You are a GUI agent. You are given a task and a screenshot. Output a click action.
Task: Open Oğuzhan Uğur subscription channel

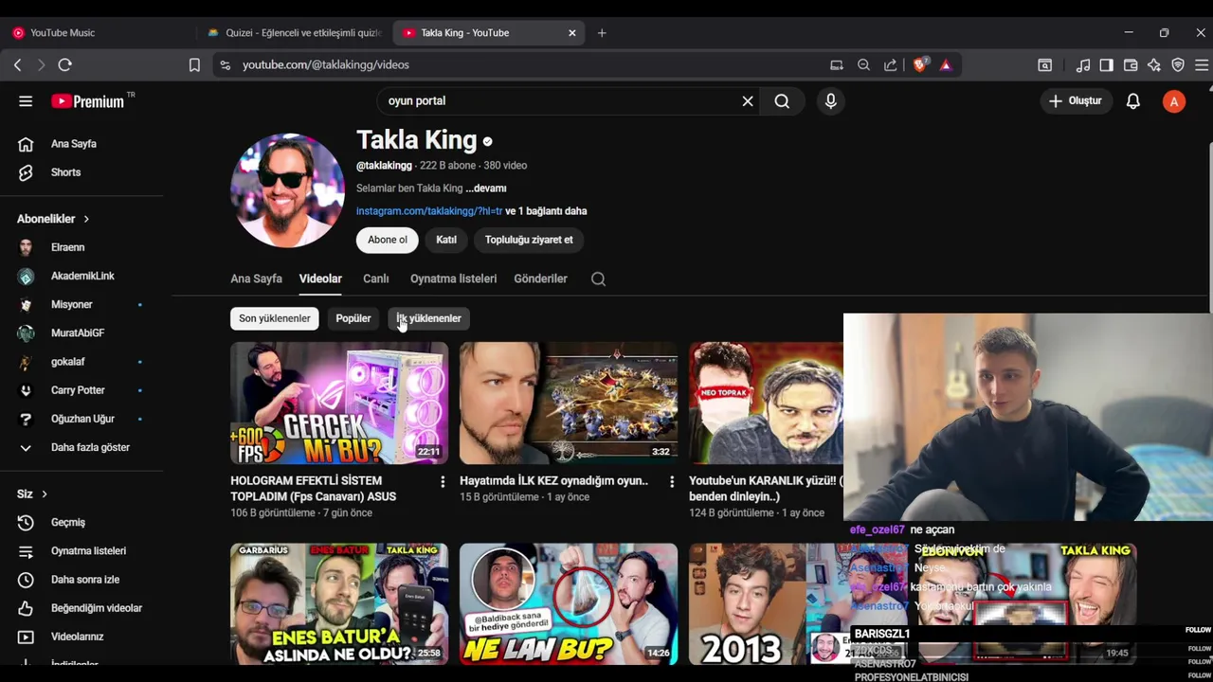81,419
